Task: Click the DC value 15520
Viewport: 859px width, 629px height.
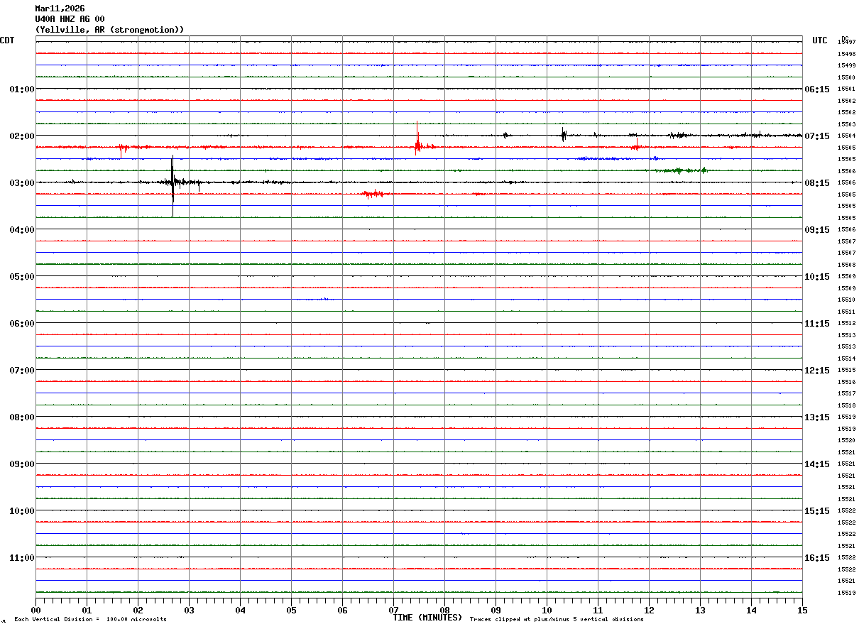Action: point(846,440)
